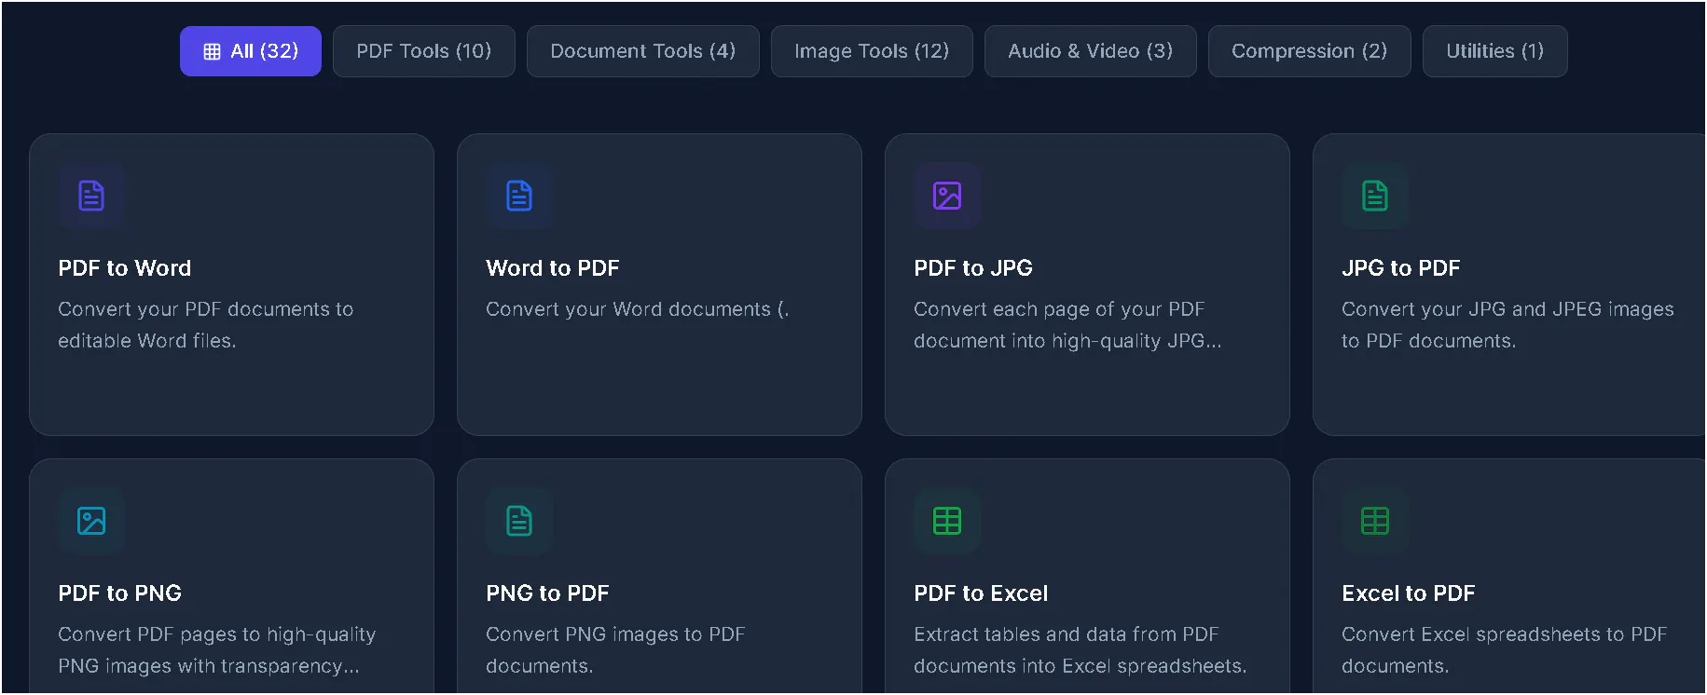Viewport: 1707px width, 695px height.
Task: Open the PDF to JPG tool title
Action: tap(973, 268)
